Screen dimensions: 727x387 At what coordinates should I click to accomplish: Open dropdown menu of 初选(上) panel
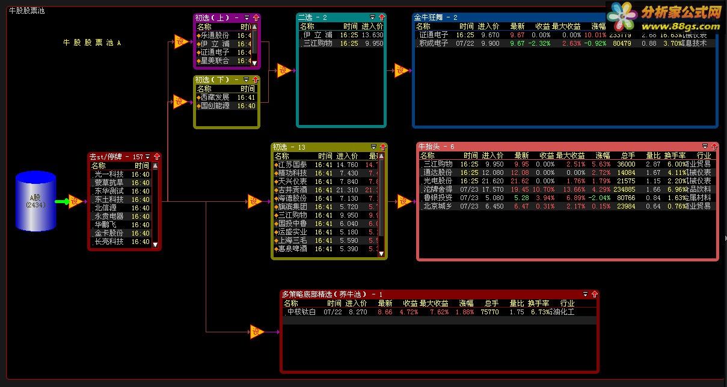pyautogui.click(x=247, y=18)
